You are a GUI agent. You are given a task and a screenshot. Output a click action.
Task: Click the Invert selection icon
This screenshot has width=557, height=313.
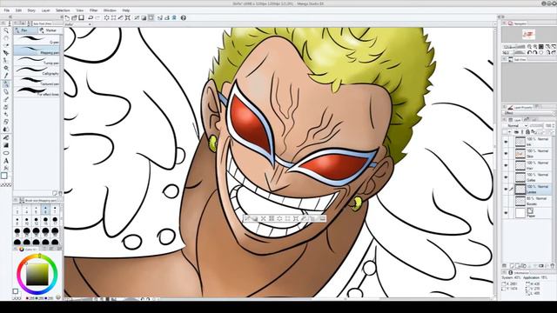click(144, 17)
